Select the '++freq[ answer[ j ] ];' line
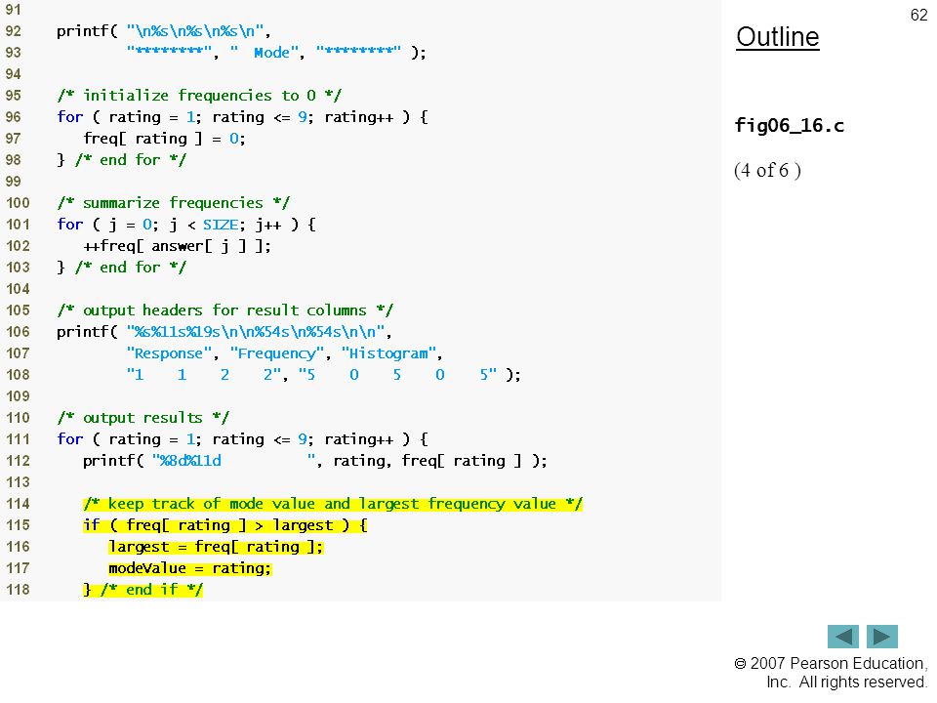 (177, 246)
